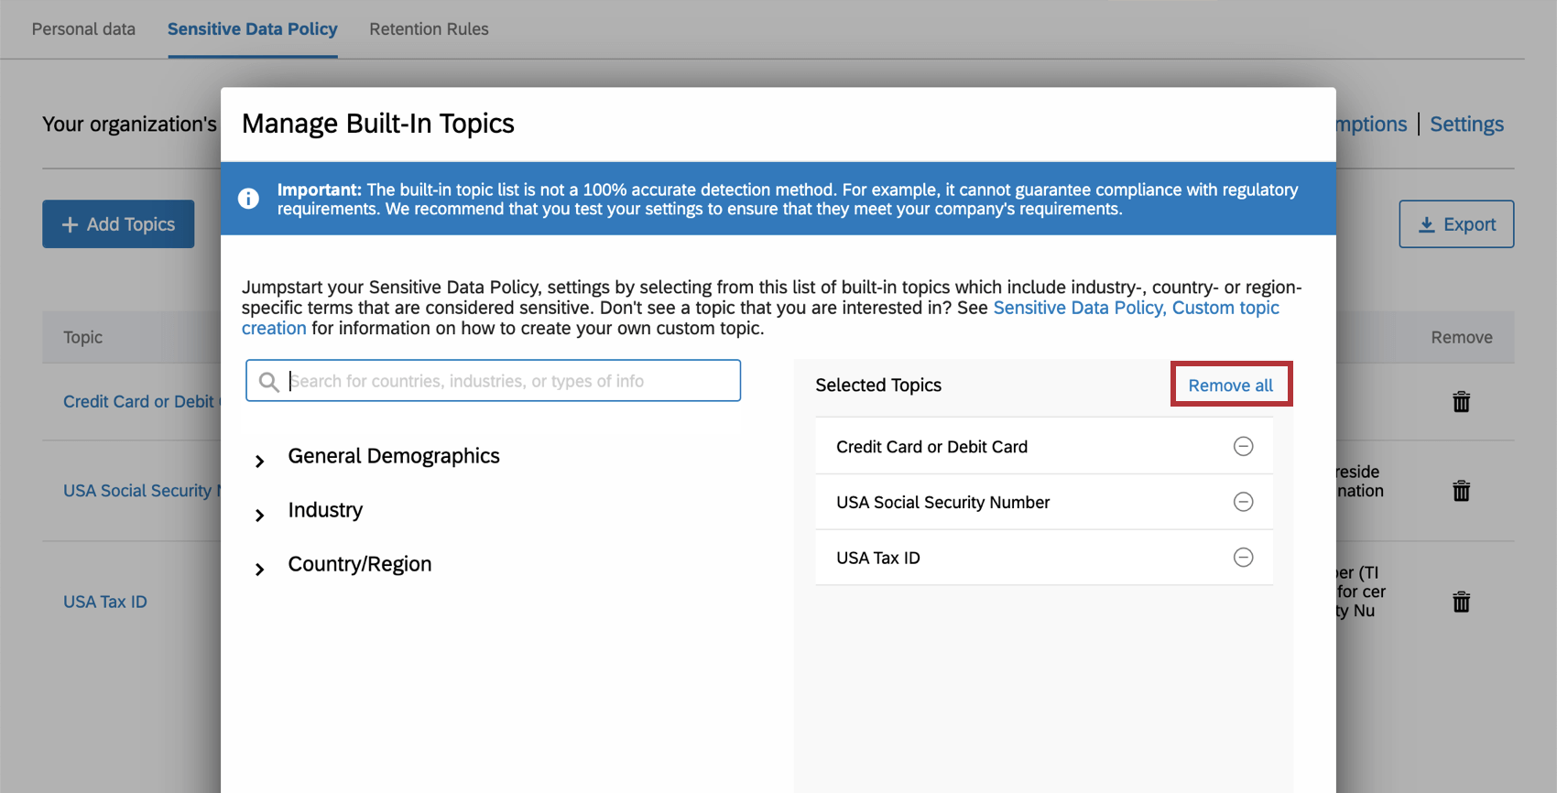
Task: Click the search magnifier icon
Action: coord(268,382)
